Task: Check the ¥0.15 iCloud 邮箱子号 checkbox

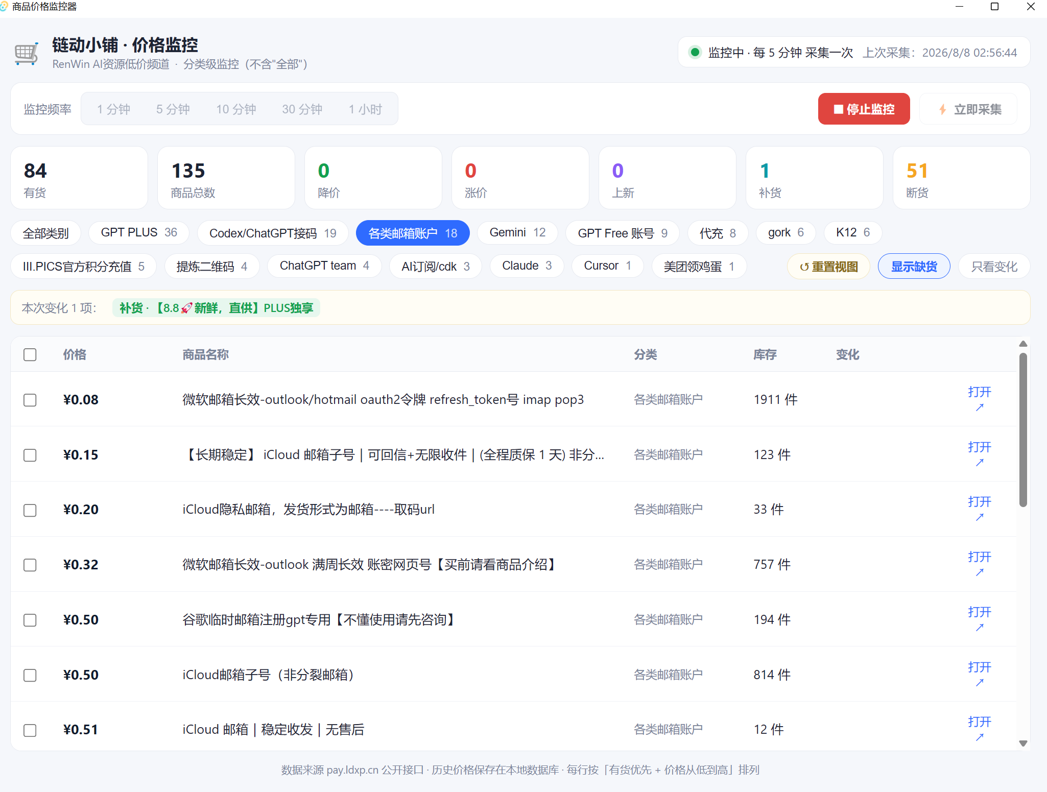Action: pyautogui.click(x=30, y=455)
